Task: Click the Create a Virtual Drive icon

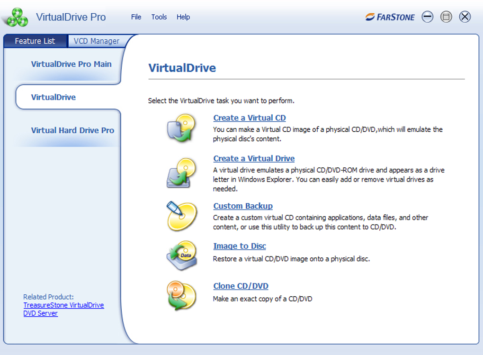Action: [181, 173]
